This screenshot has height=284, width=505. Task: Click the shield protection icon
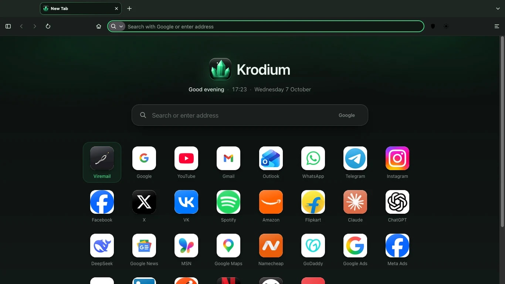(x=433, y=26)
